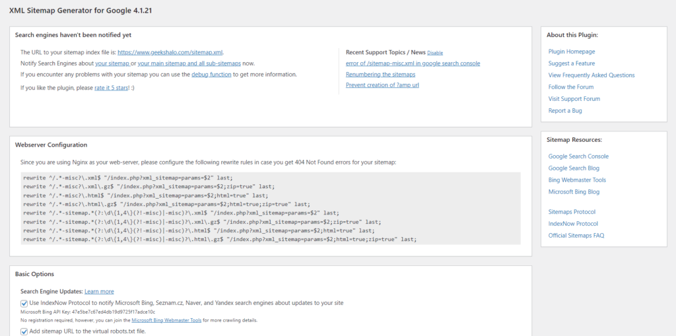
Task: Notify about main sitemap and all sub-sitemaps
Action: point(189,63)
